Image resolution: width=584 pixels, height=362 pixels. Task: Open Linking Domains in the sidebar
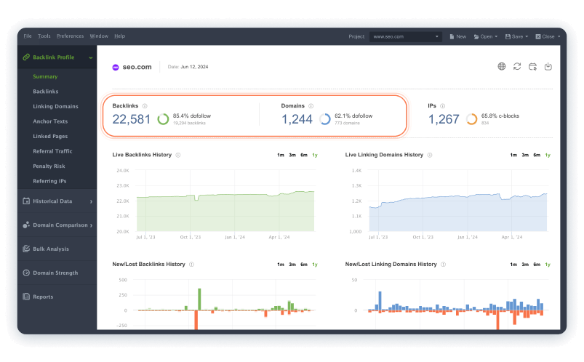click(55, 106)
